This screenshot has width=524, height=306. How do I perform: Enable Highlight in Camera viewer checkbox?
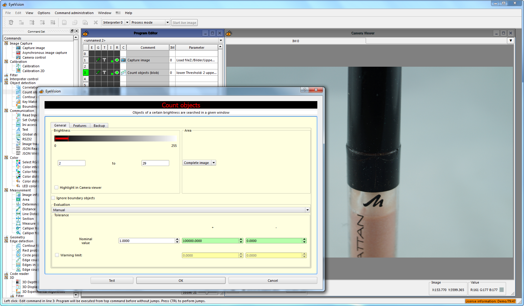click(x=57, y=188)
